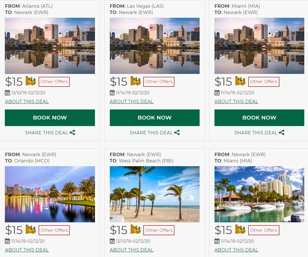Image resolution: width=308 pixels, height=257 pixels.
Task: Open About This Deal for Miami to Newark
Action: [236, 101]
